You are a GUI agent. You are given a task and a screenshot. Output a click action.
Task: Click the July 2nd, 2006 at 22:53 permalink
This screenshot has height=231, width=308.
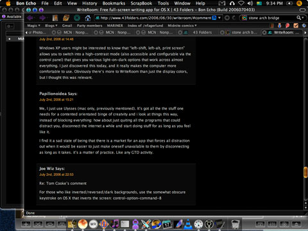click(56, 175)
